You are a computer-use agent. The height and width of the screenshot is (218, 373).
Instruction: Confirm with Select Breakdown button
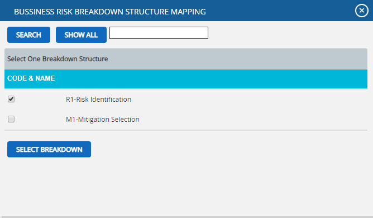tap(49, 149)
